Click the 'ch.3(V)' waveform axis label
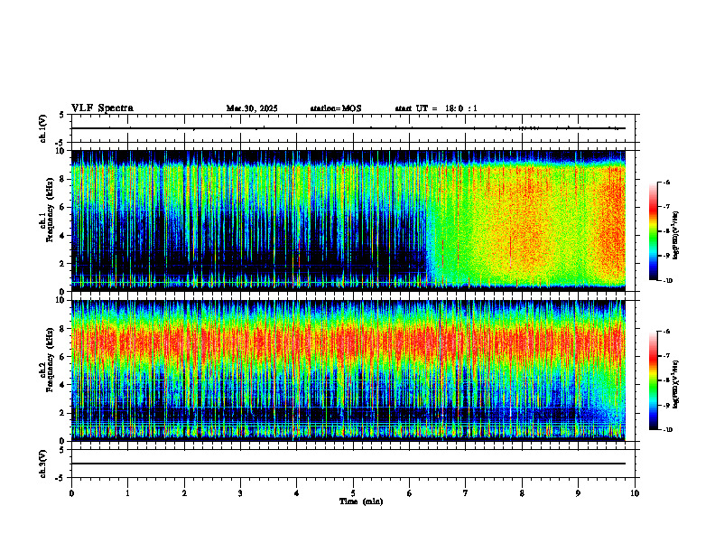This screenshot has width=715, height=553. (x=43, y=464)
